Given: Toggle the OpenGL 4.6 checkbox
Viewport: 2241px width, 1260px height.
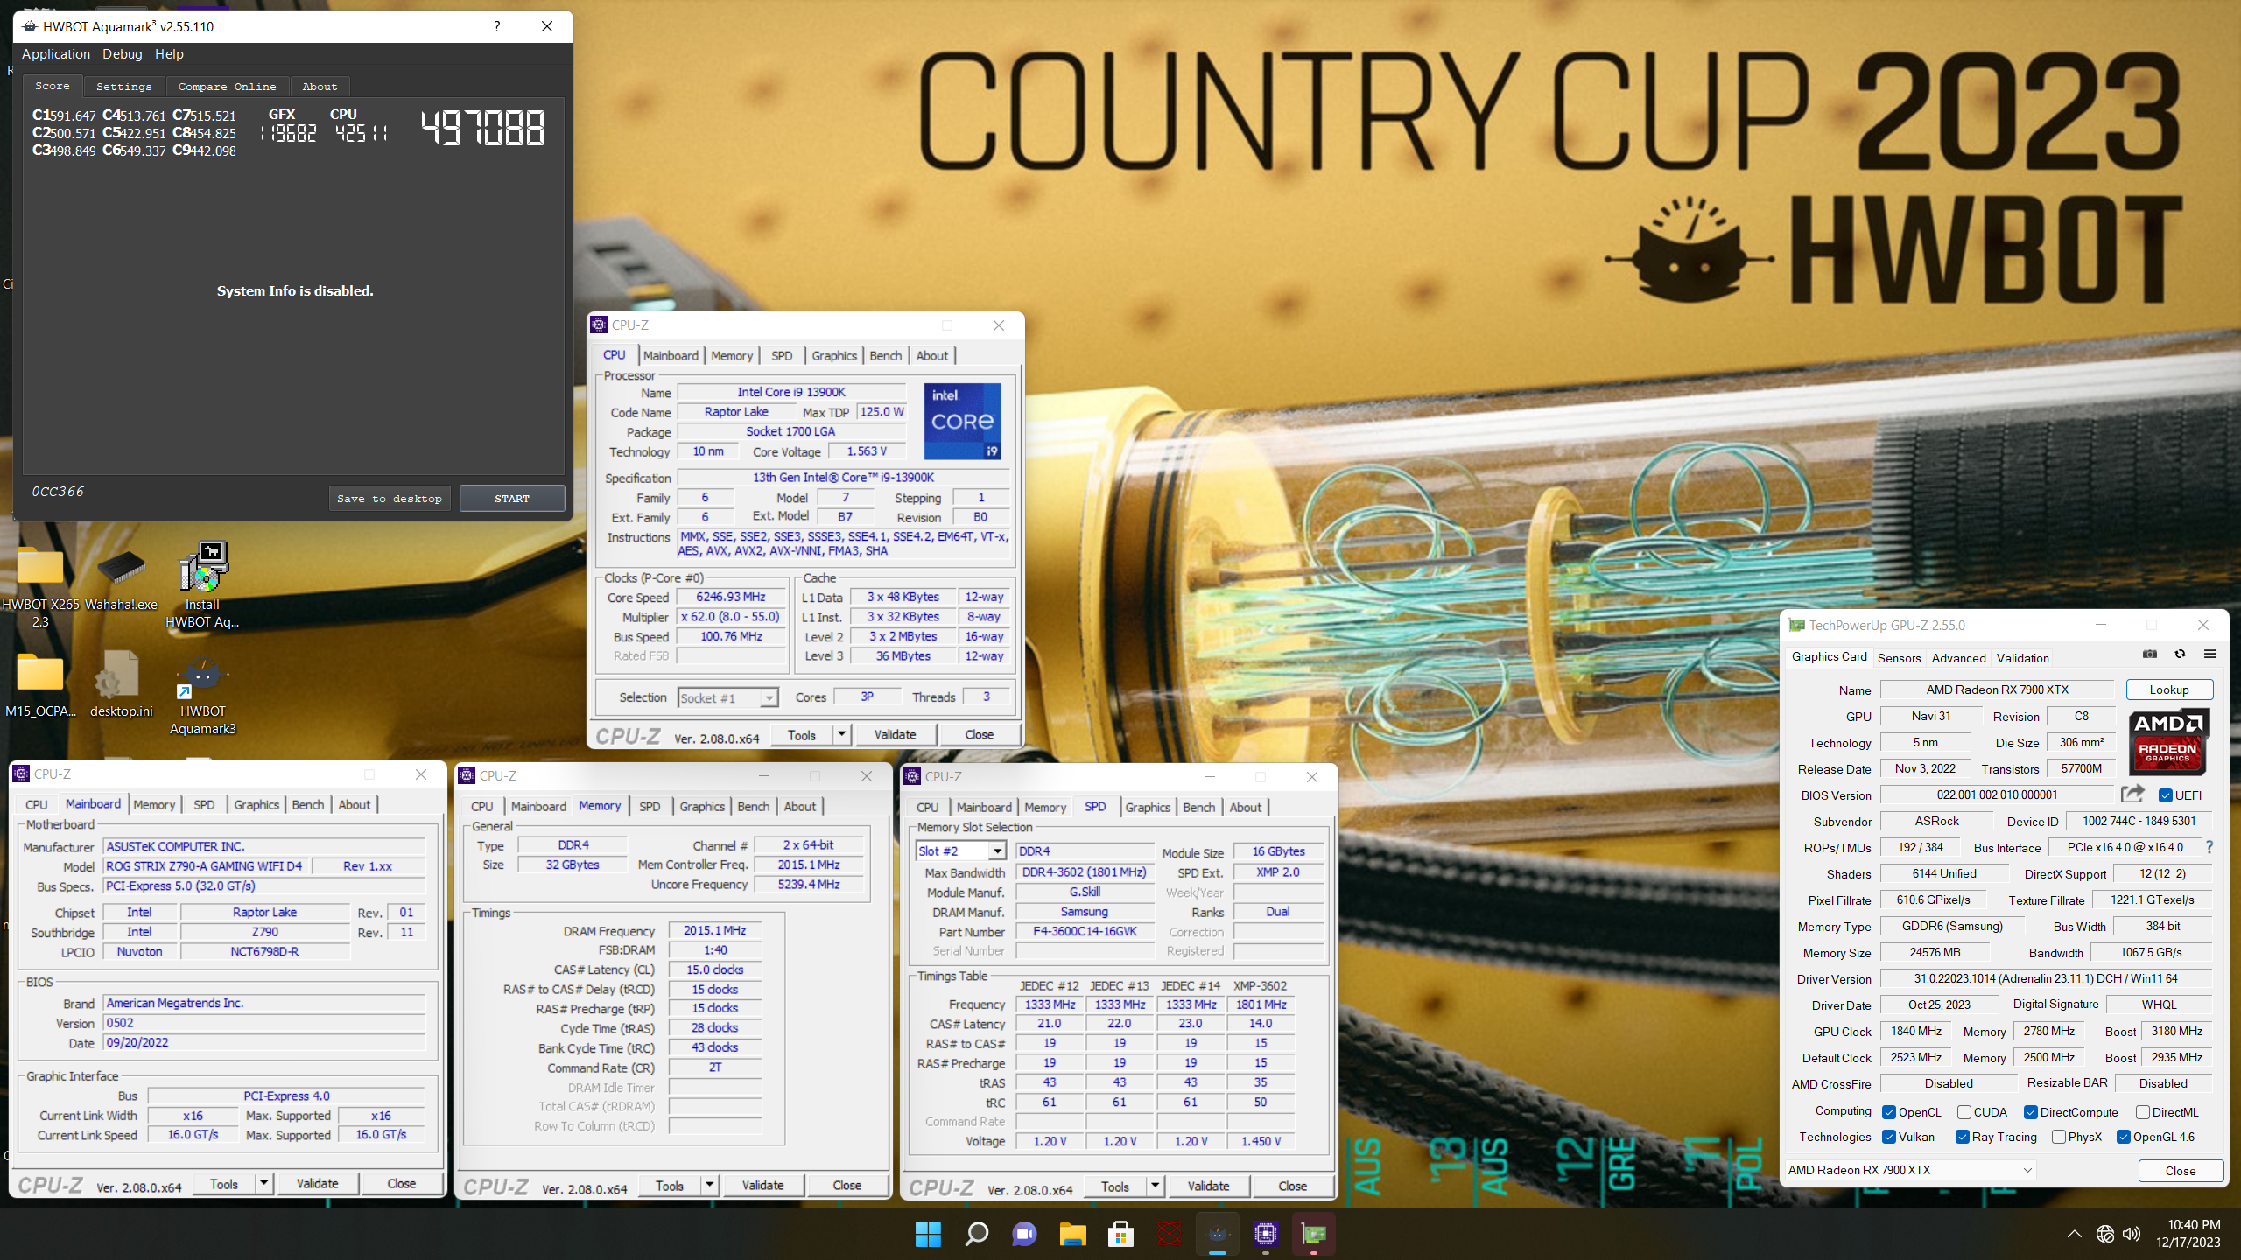Looking at the screenshot, I should [x=2124, y=1137].
